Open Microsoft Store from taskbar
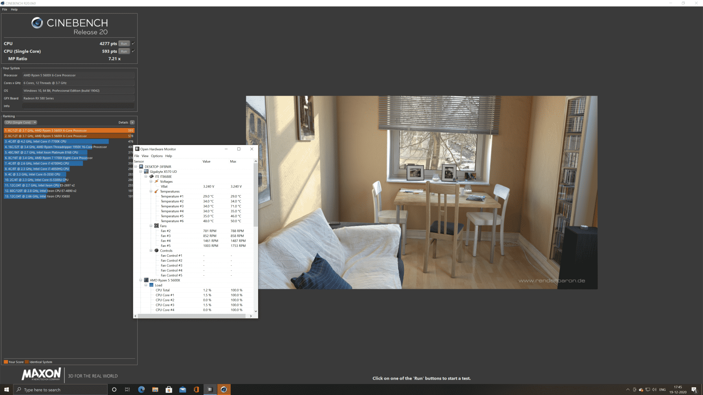 pos(169,390)
